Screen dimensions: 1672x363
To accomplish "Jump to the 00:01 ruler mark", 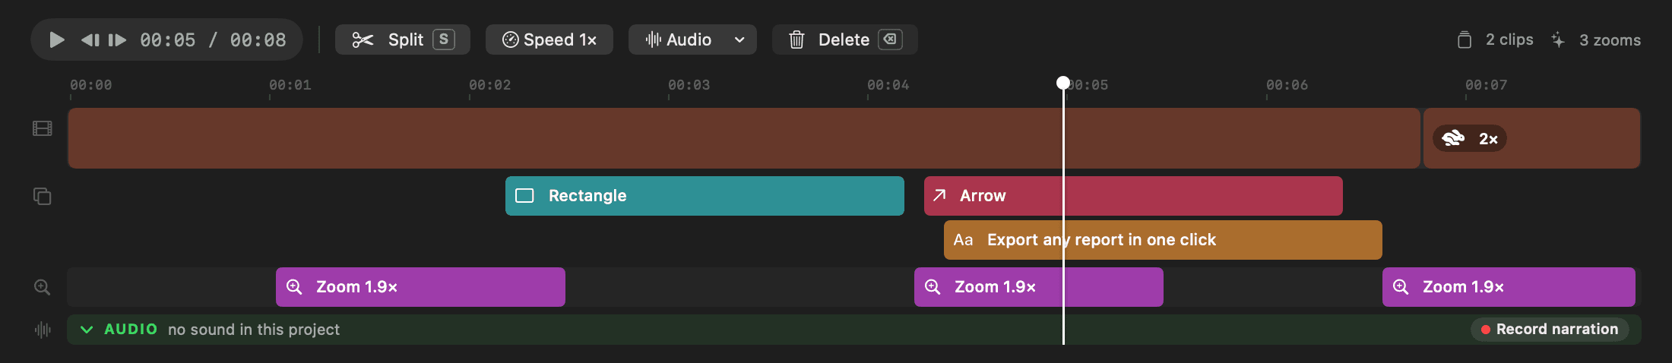I will tap(290, 85).
